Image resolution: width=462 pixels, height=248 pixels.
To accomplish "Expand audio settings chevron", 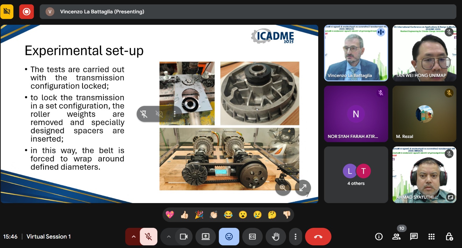I will 133,237.
